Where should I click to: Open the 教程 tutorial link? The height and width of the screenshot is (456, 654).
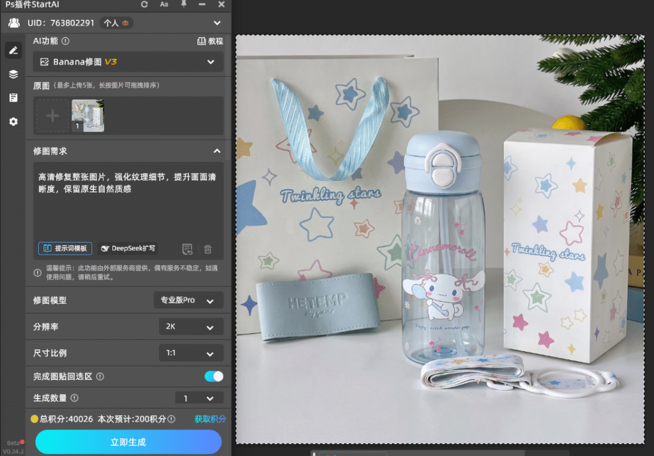(x=210, y=41)
